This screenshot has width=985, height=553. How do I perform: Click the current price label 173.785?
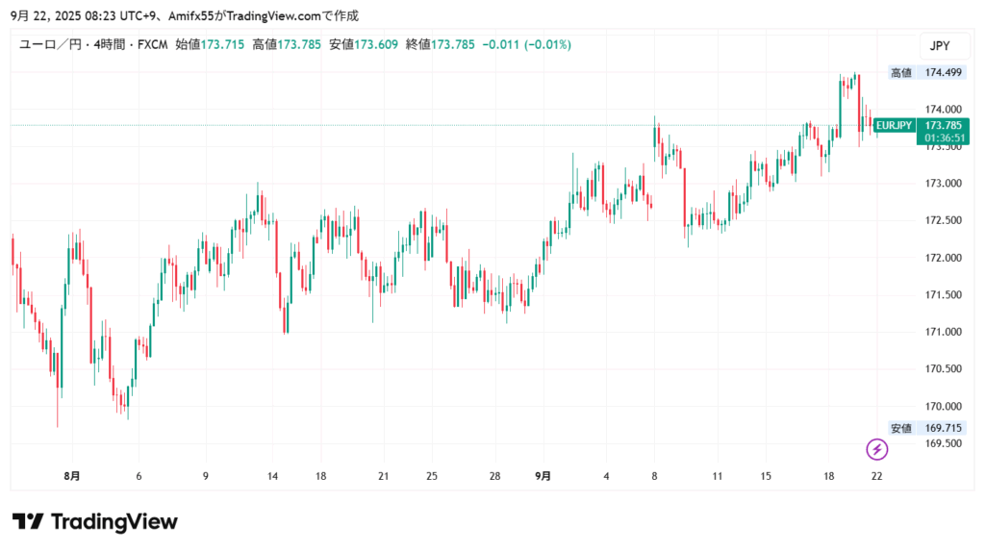pyautogui.click(x=943, y=125)
